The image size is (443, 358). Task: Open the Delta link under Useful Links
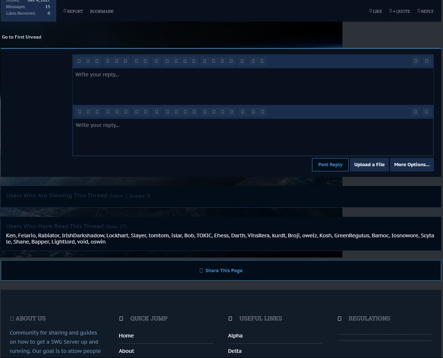coord(235,351)
